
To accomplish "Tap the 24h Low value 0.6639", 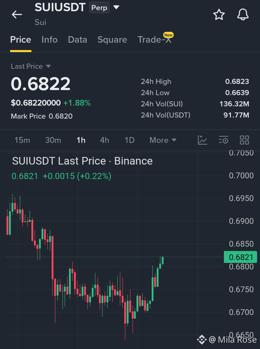I will click(x=237, y=93).
